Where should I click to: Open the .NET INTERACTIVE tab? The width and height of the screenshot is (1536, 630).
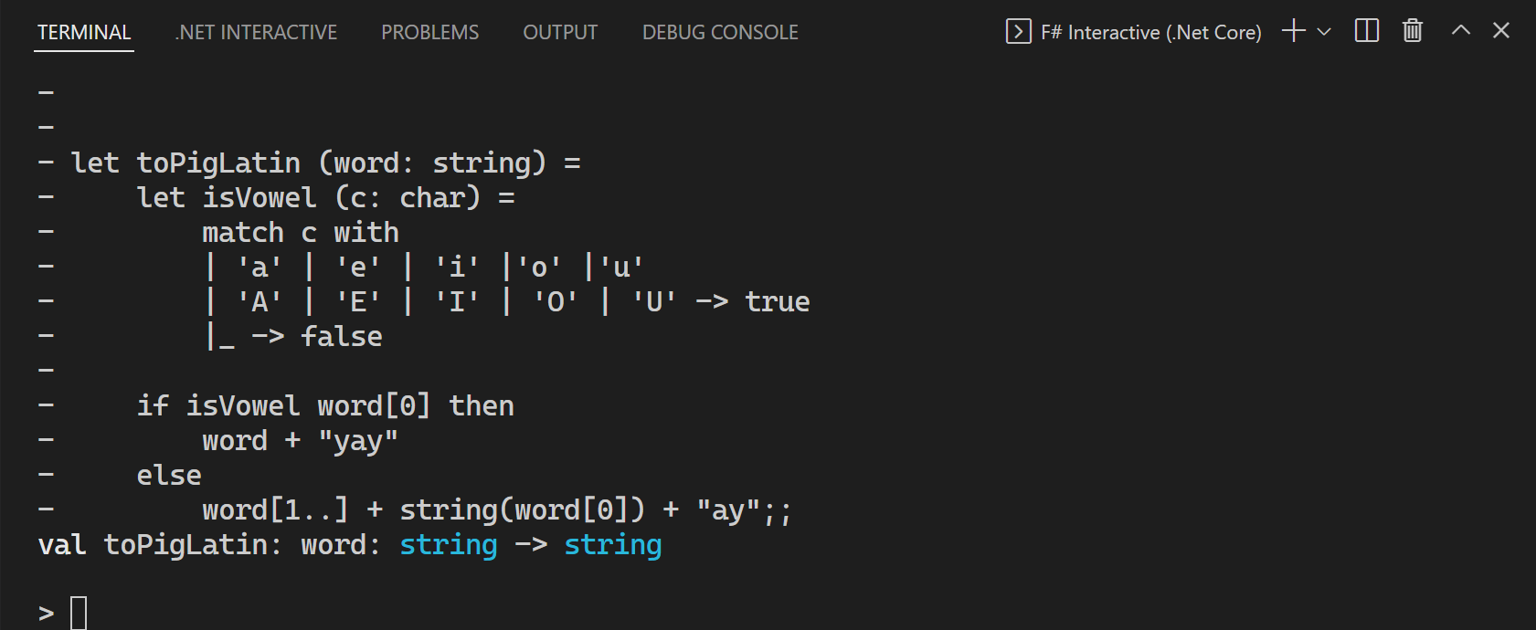point(255,31)
